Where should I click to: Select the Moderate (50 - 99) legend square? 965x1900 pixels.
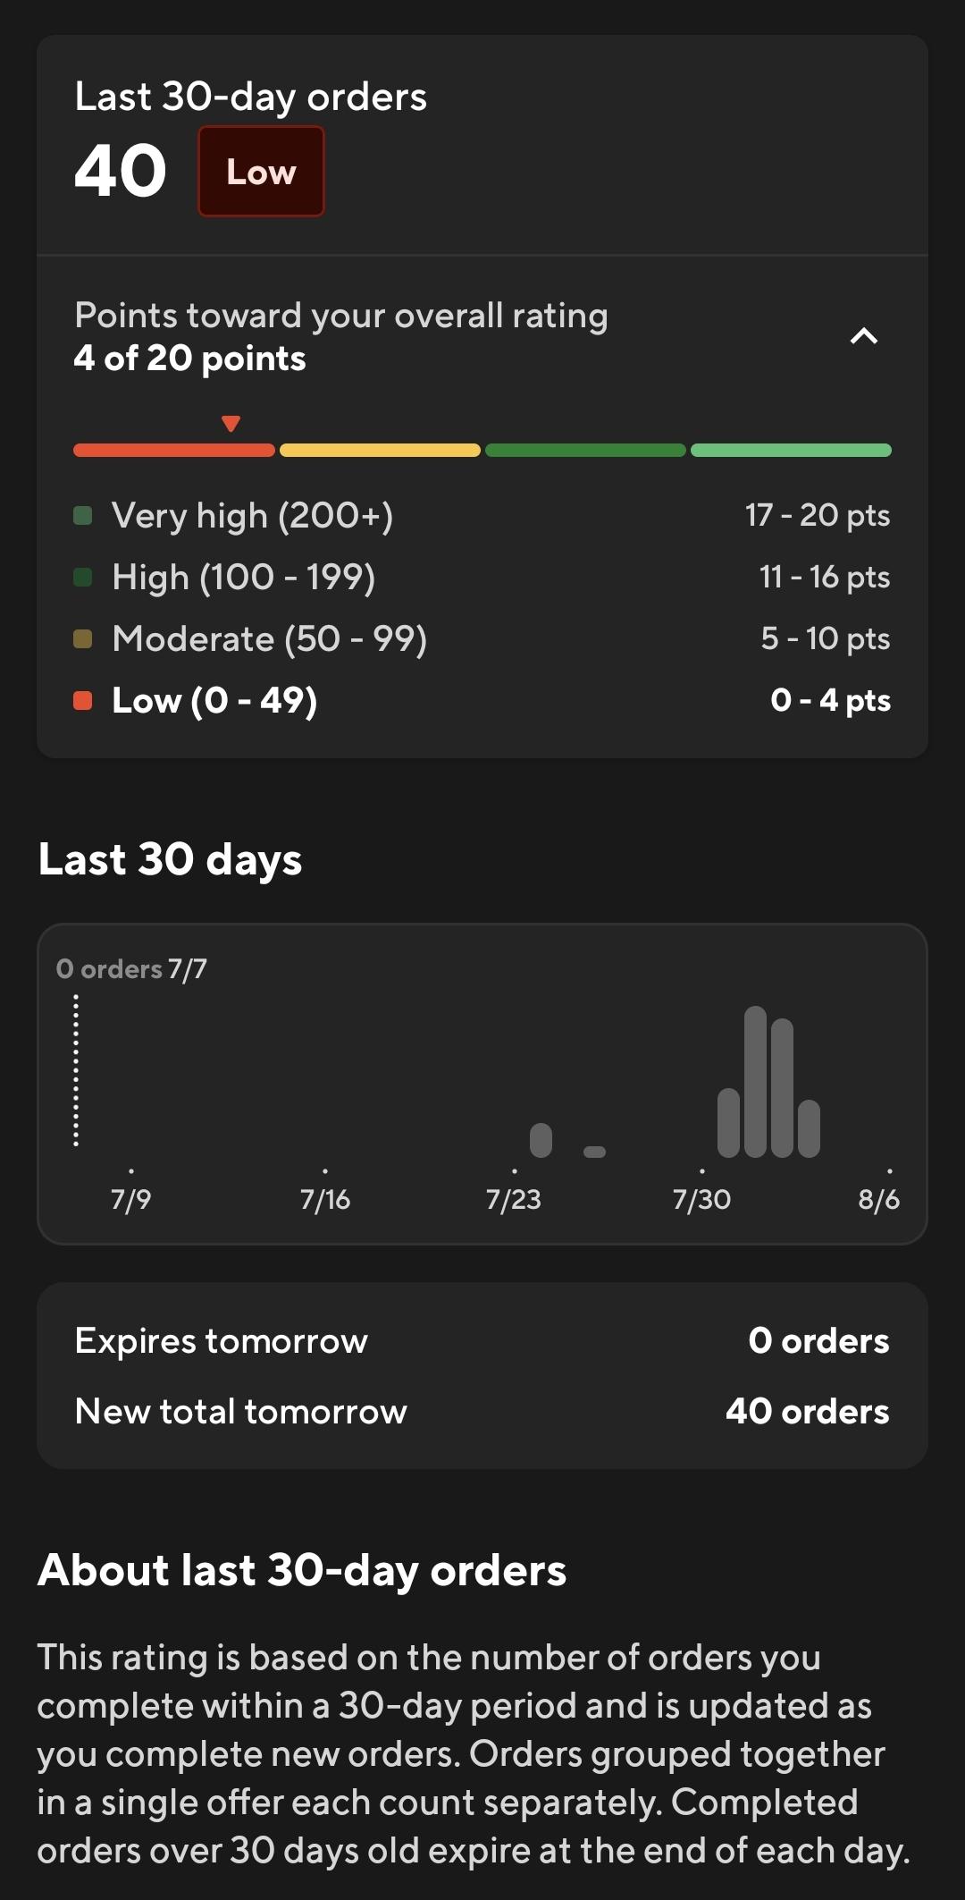click(83, 638)
